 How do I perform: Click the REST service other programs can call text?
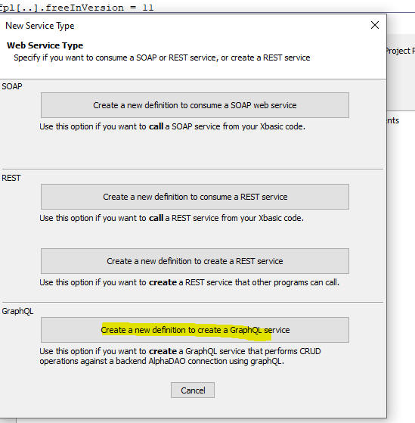tap(190, 282)
